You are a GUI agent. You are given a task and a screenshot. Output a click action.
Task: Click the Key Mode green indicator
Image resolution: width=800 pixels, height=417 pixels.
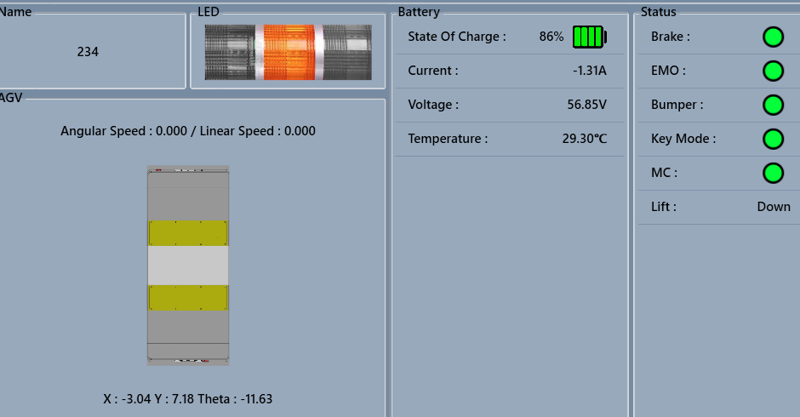tap(773, 139)
